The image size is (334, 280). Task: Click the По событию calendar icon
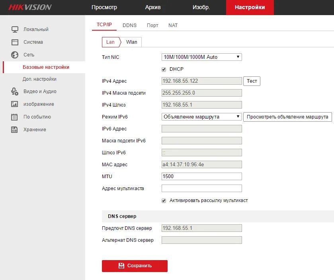click(14, 117)
